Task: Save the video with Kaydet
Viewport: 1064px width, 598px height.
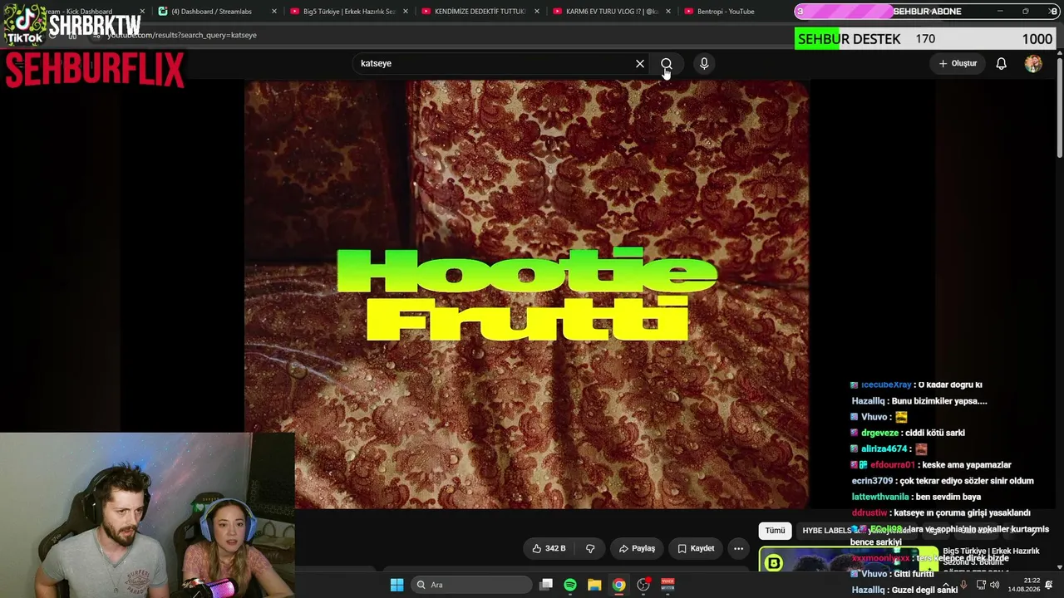Action: 696,548
